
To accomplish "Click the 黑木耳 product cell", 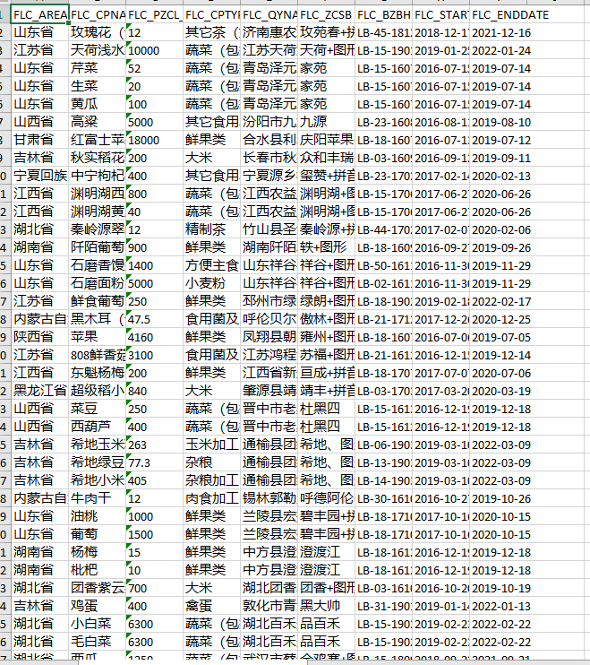I will (98, 319).
